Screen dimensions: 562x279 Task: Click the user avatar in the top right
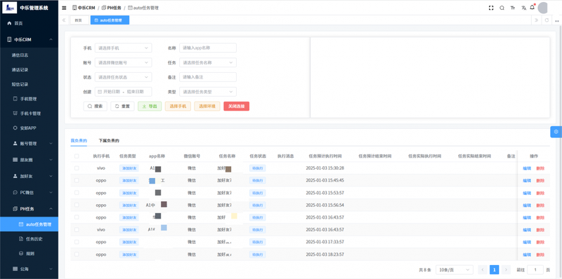543,8
